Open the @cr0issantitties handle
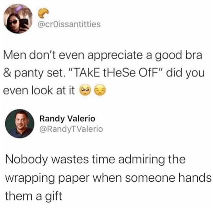 (69, 24)
